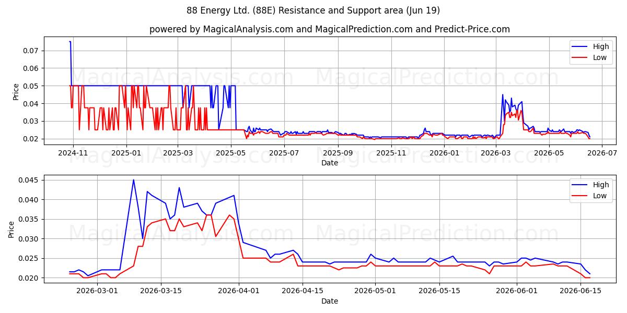Click the '0.025' y-axis label in bottom chart

pyautogui.click(x=29, y=259)
